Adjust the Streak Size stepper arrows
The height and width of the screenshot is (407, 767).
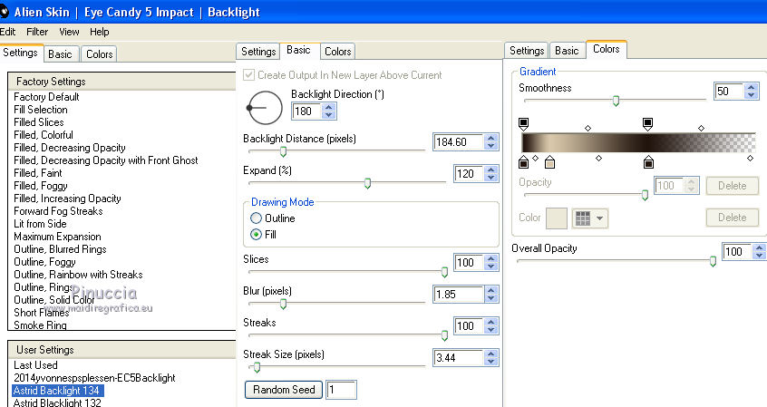(491, 357)
